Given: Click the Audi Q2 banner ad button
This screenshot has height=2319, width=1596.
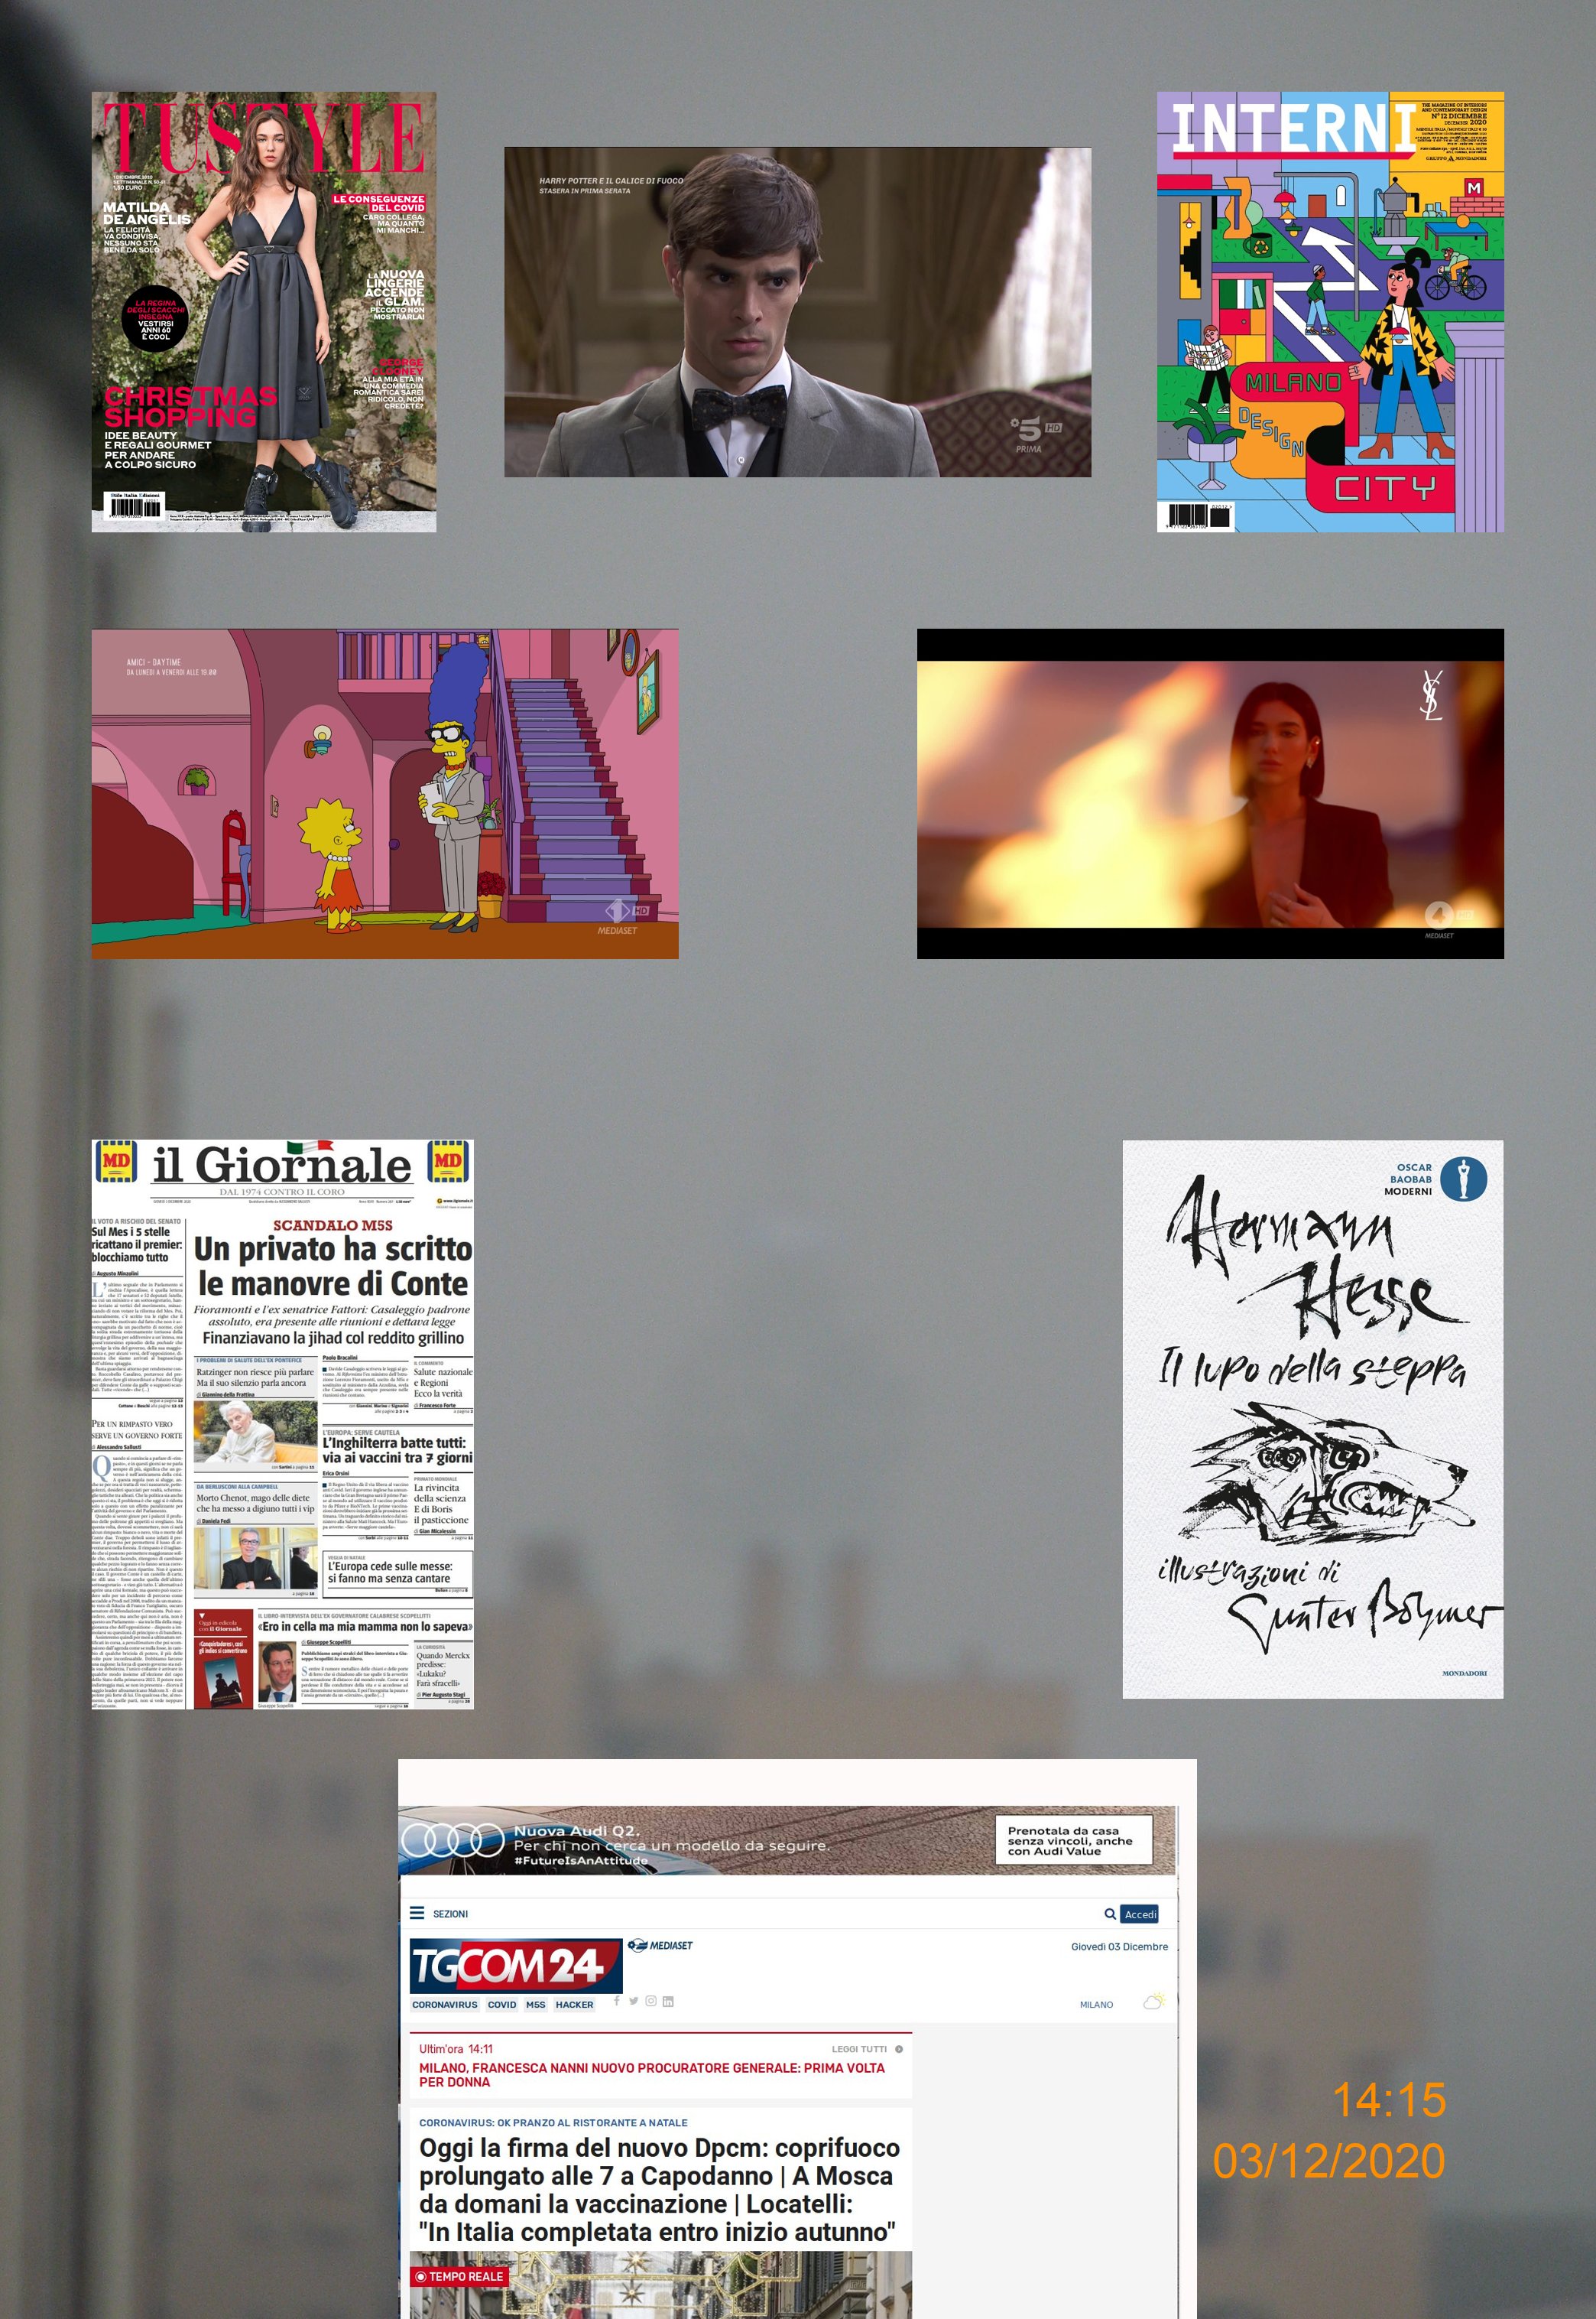Looking at the screenshot, I should point(1073,1841).
